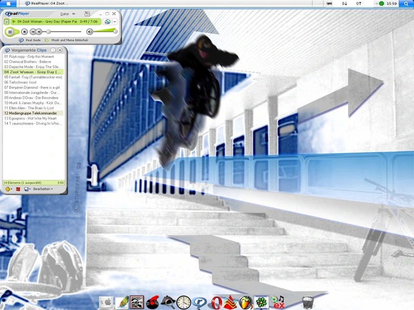Add a new clip with the yellow plus icon

(7, 189)
